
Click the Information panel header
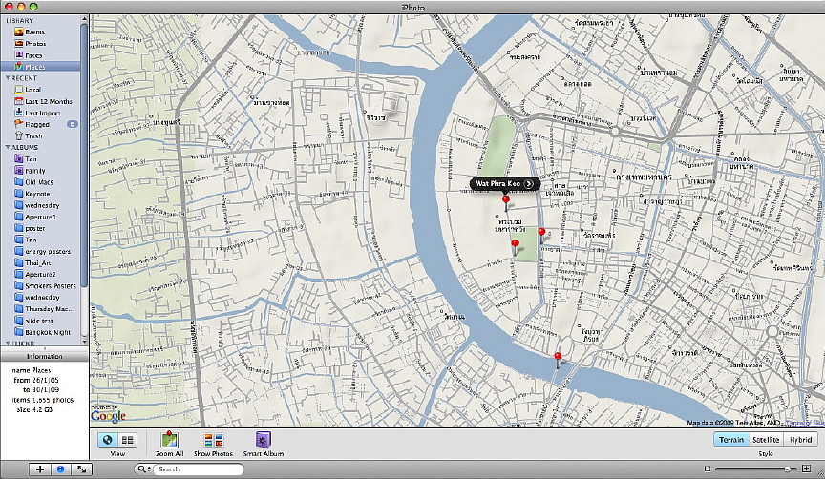tap(44, 357)
